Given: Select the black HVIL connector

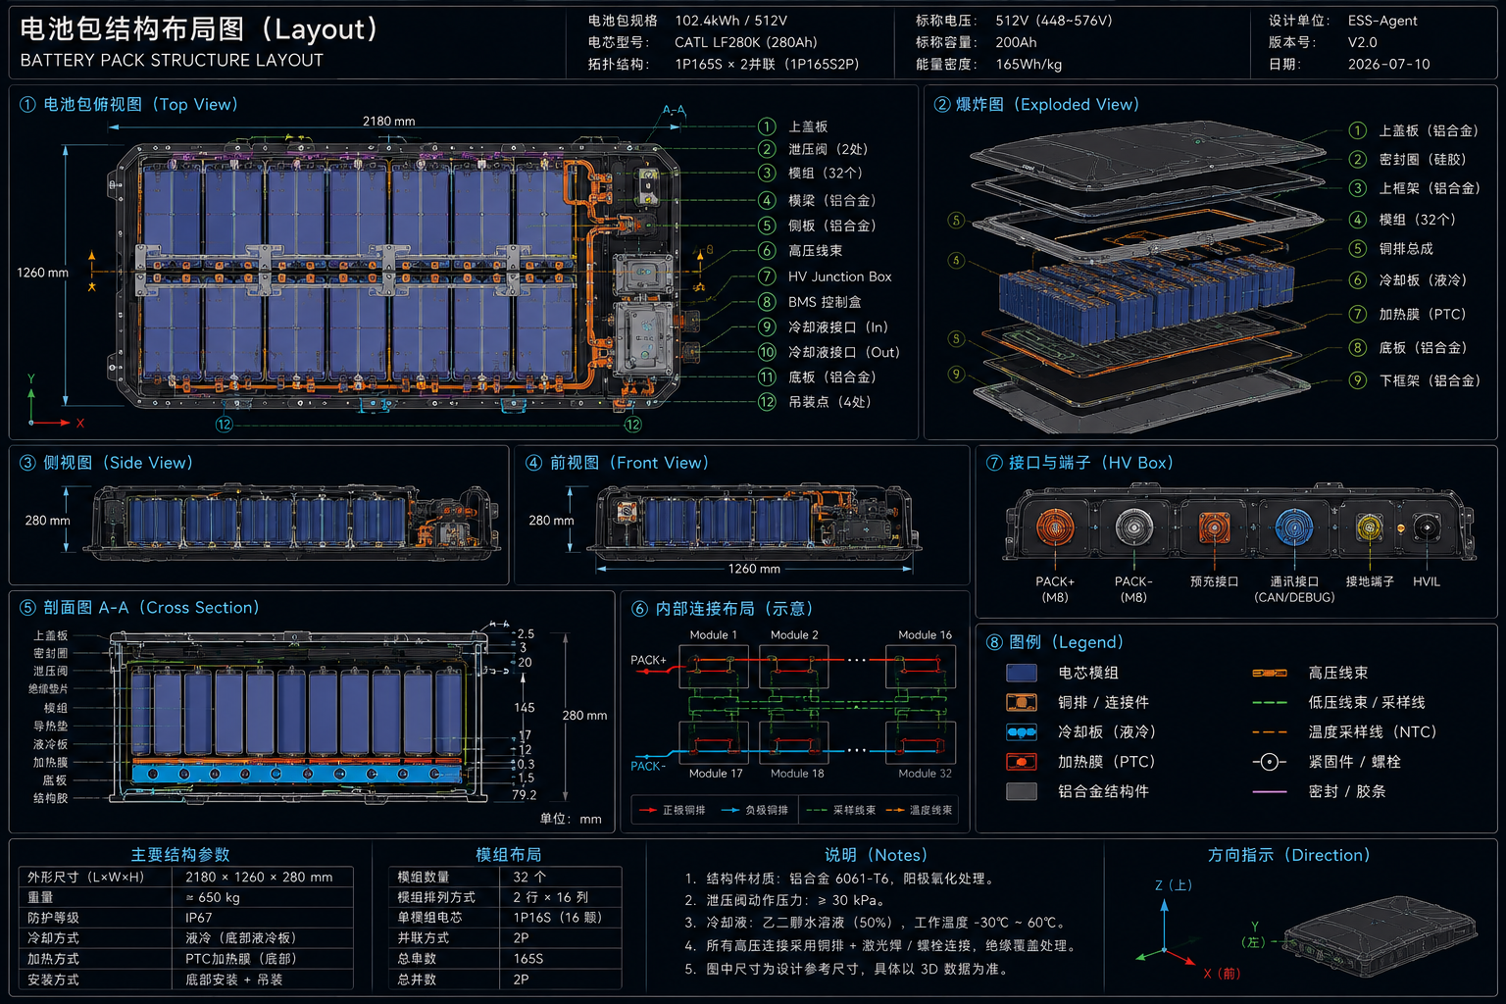Looking at the screenshot, I should (x=1426, y=527).
